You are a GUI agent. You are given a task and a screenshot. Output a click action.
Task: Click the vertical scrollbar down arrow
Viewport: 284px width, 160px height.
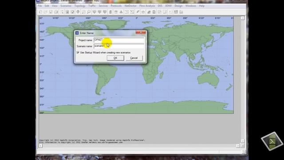click(243, 141)
